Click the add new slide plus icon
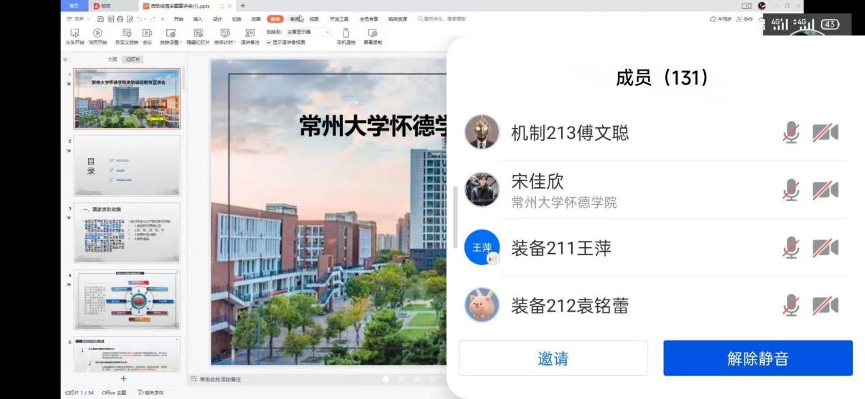The image size is (865, 399). pyautogui.click(x=123, y=379)
